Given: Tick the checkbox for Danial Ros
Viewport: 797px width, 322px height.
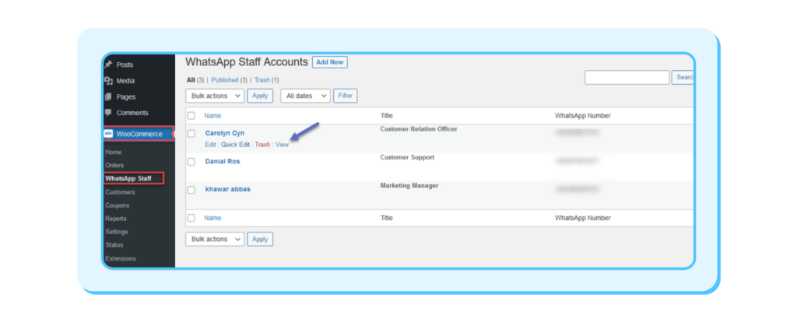Looking at the screenshot, I should pyautogui.click(x=191, y=162).
